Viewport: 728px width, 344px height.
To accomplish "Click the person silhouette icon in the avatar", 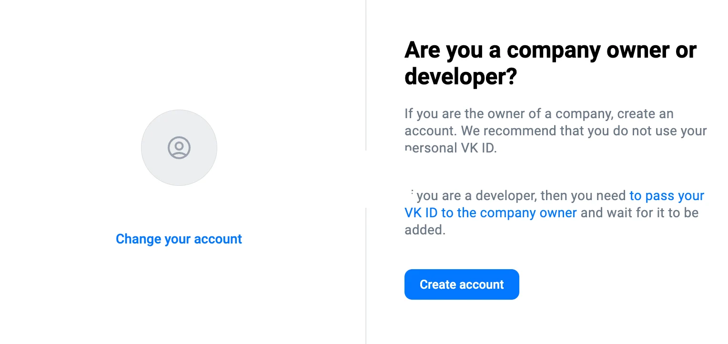I will click(179, 148).
